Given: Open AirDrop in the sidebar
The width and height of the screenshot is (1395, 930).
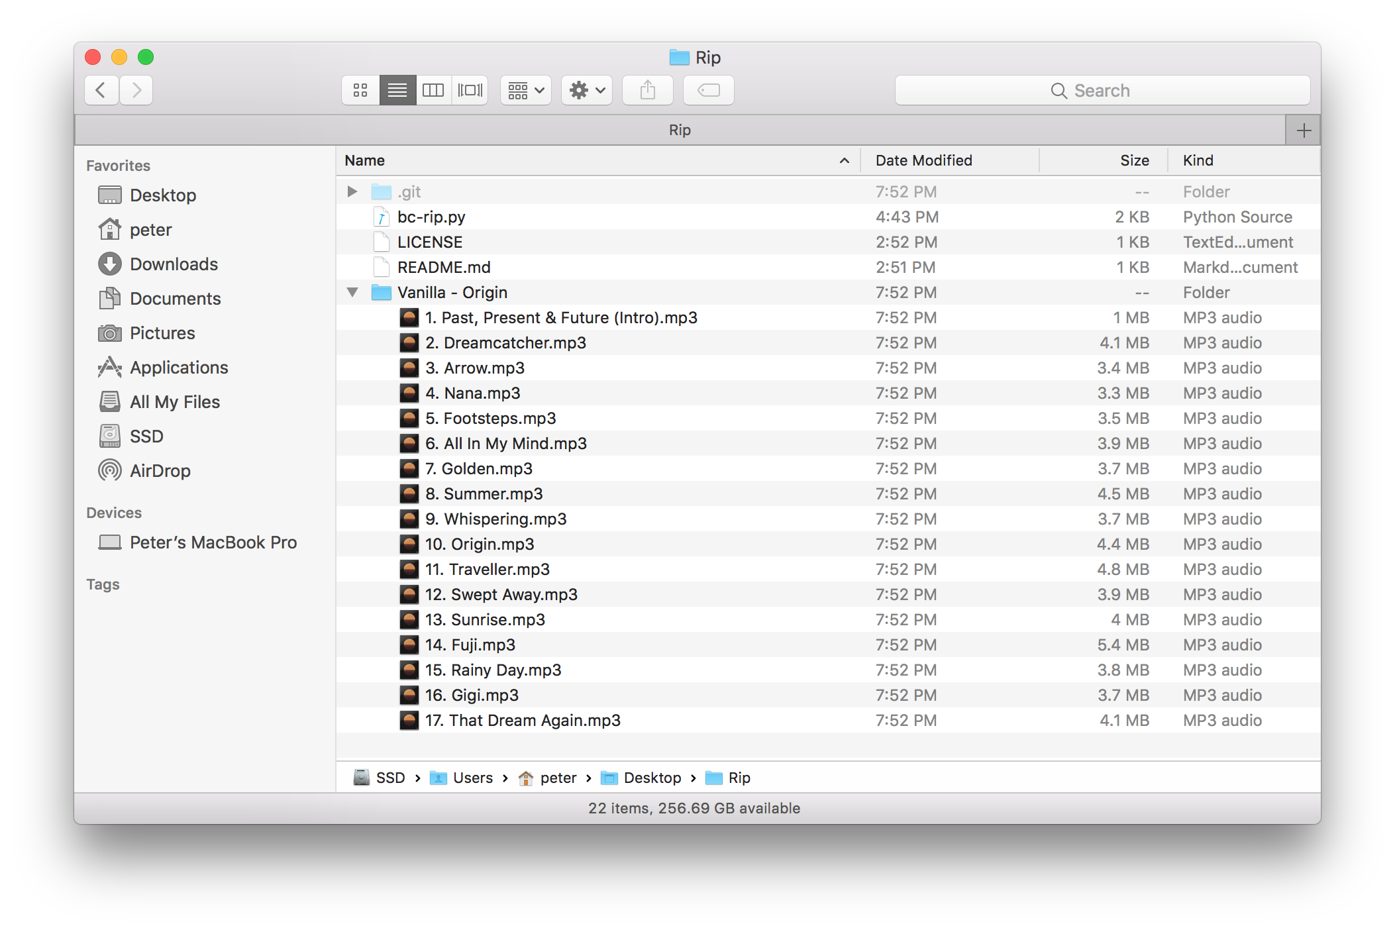Looking at the screenshot, I should pos(160,471).
